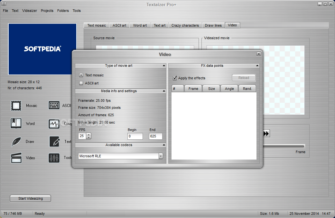Increase the FPS value with up arrow
Image resolution: width=335 pixels, height=218 pixels.
89,135
